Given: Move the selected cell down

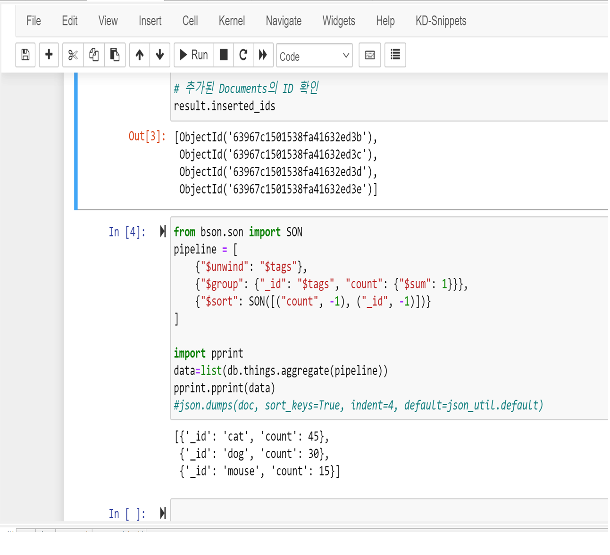Looking at the screenshot, I should coord(160,55).
